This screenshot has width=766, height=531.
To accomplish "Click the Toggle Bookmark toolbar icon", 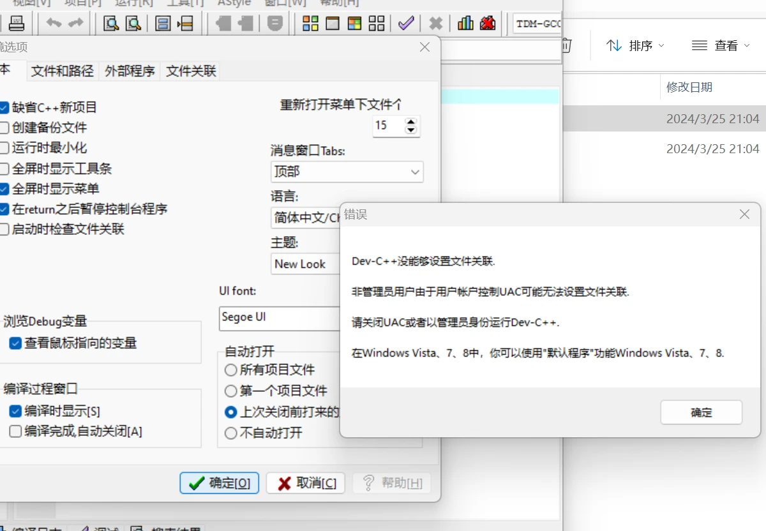I will pos(163,24).
